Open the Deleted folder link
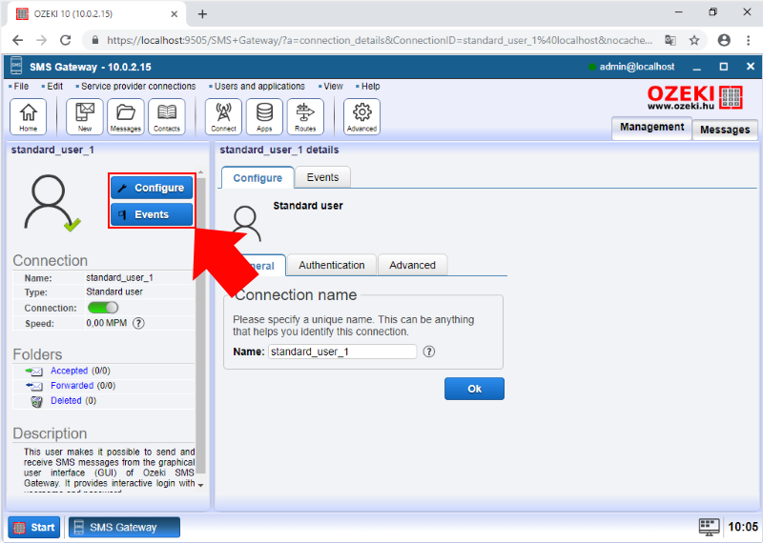The height and width of the screenshot is (543, 763). (66, 400)
